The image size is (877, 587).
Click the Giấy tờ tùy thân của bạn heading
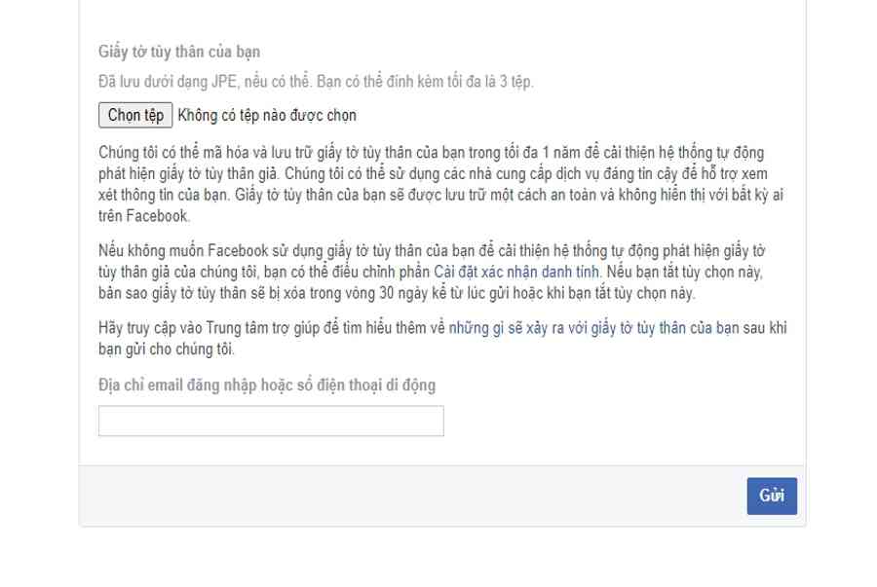coord(179,52)
